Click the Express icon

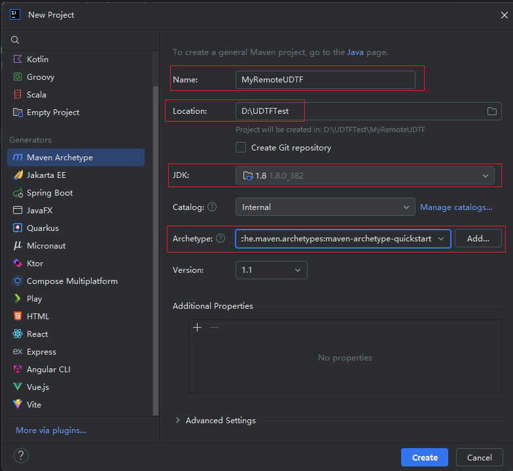point(18,352)
